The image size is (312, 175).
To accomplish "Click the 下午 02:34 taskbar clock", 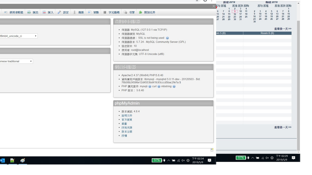I will tap(197, 160).
